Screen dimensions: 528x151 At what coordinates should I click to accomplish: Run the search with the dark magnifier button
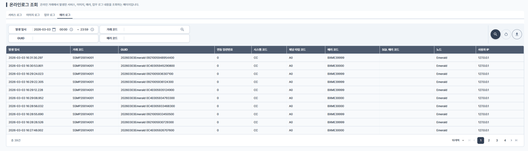(495, 34)
